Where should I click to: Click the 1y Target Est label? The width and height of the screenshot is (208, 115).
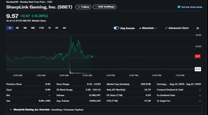[x=163, y=101]
